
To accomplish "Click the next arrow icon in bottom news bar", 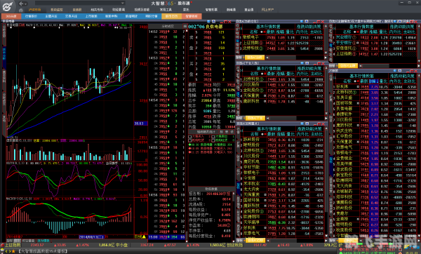I will click(9, 251).
